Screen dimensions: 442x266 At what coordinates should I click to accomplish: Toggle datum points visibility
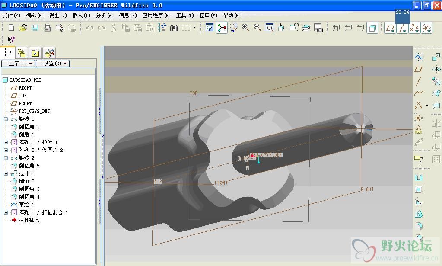(414, 28)
